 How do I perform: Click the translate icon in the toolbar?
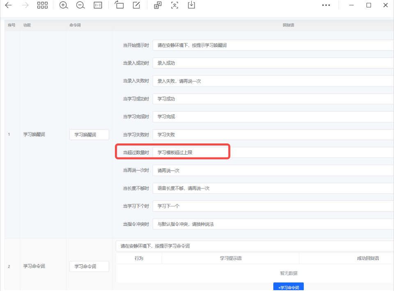[157, 5]
